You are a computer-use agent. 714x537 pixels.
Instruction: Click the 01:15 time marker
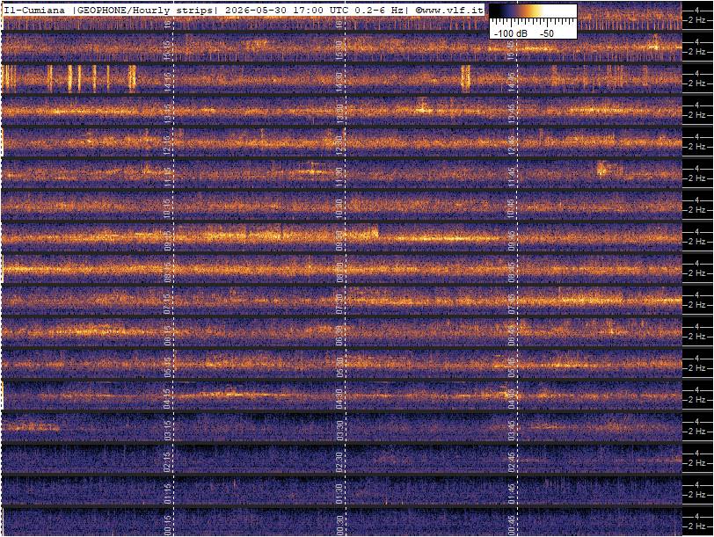click(168, 493)
